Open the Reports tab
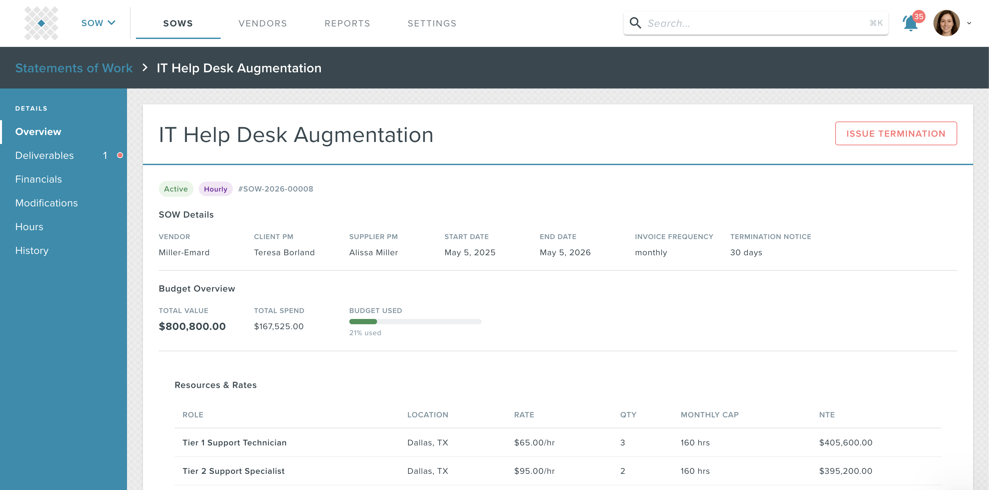Image resolution: width=989 pixels, height=490 pixels. point(347,23)
